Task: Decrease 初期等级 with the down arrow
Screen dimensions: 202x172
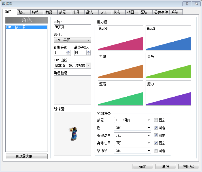Action: [x=68, y=54]
